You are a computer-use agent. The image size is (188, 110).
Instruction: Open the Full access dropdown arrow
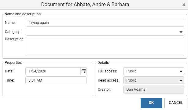[181, 71]
